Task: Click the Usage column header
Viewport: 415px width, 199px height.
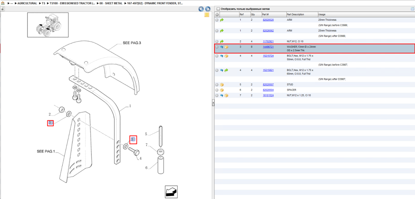Action: coord(366,15)
